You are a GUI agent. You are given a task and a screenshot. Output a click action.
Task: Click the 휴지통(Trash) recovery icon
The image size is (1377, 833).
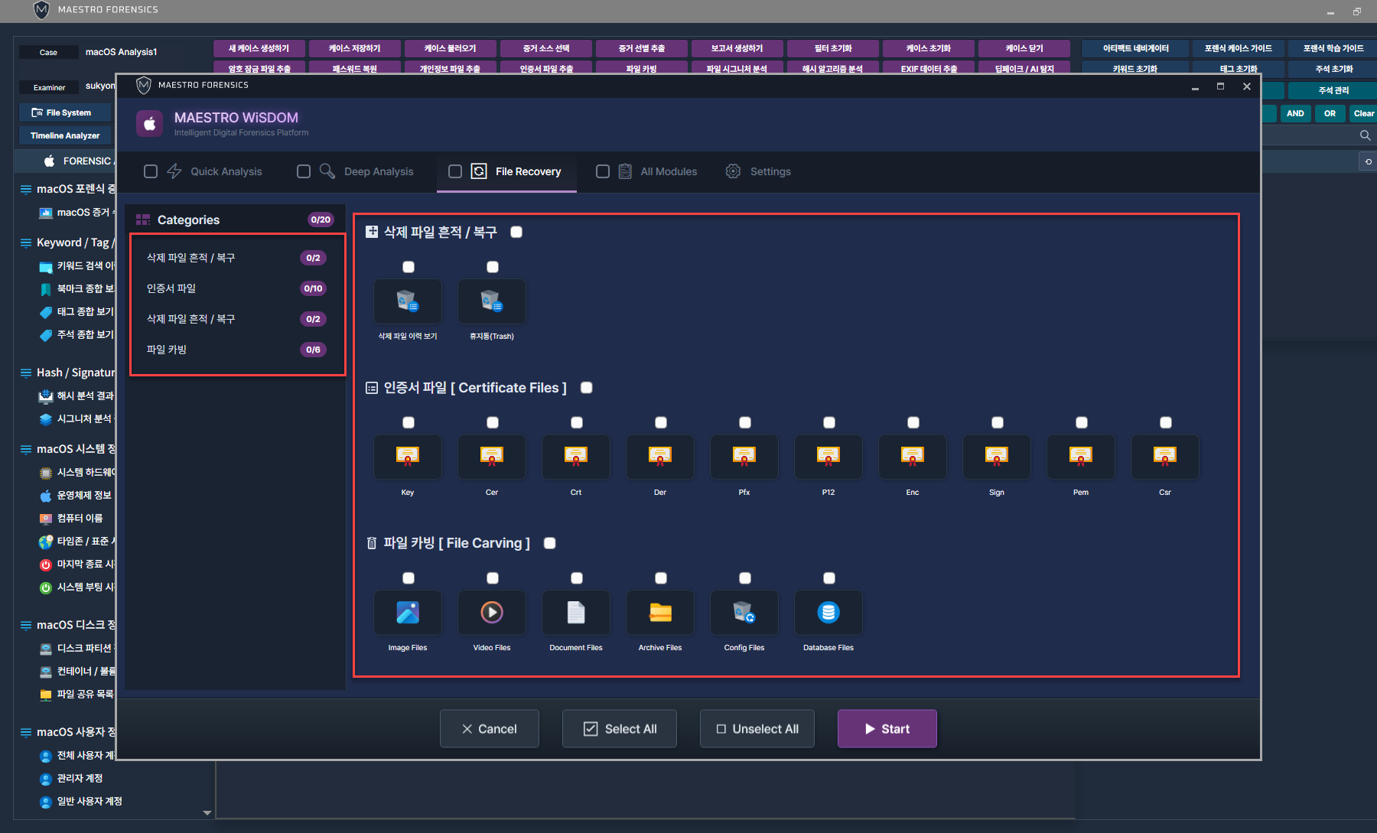pyautogui.click(x=492, y=301)
